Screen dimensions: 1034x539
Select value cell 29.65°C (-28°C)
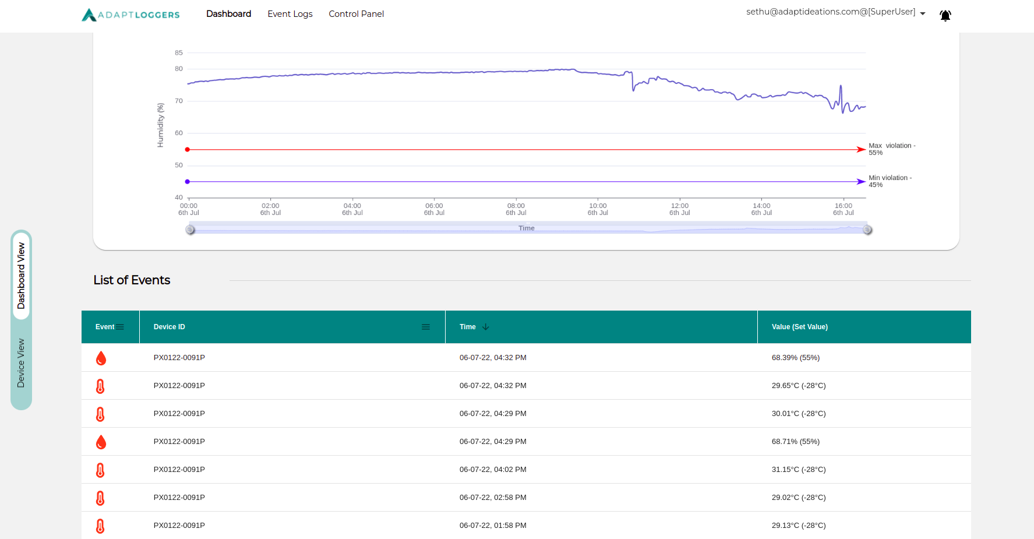799,386
